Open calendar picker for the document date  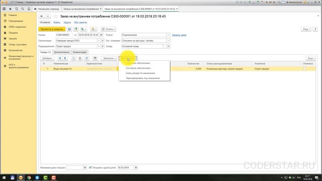101,35
